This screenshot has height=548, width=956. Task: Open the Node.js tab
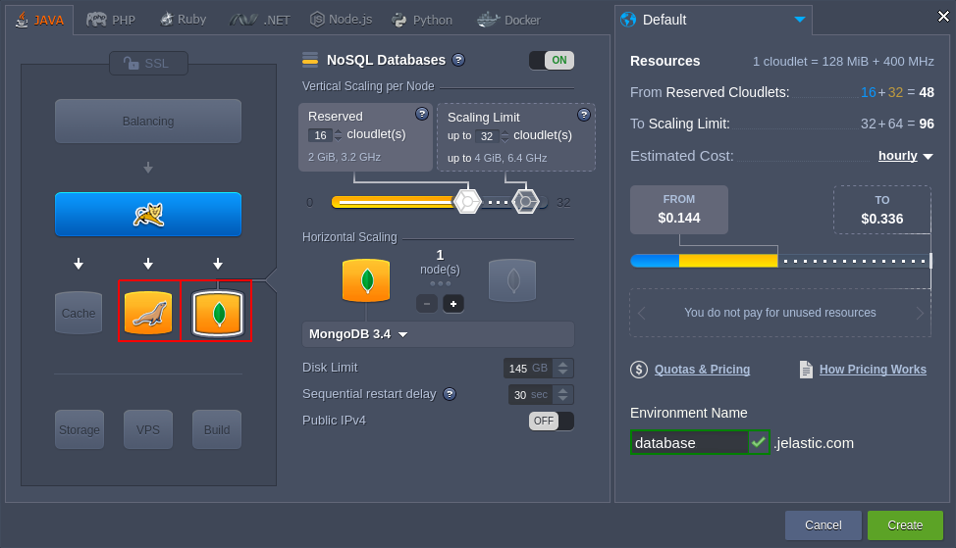(x=341, y=20)
